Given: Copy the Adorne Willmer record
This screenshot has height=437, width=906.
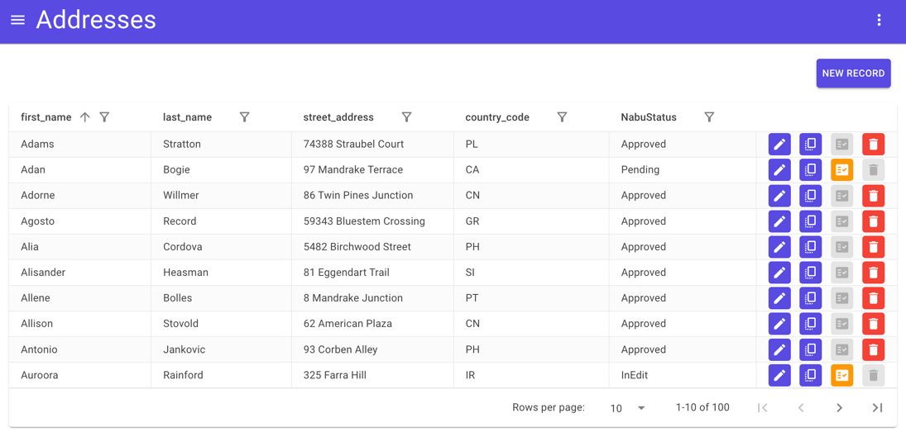Looking at the screenshot, I should [811, 196].
